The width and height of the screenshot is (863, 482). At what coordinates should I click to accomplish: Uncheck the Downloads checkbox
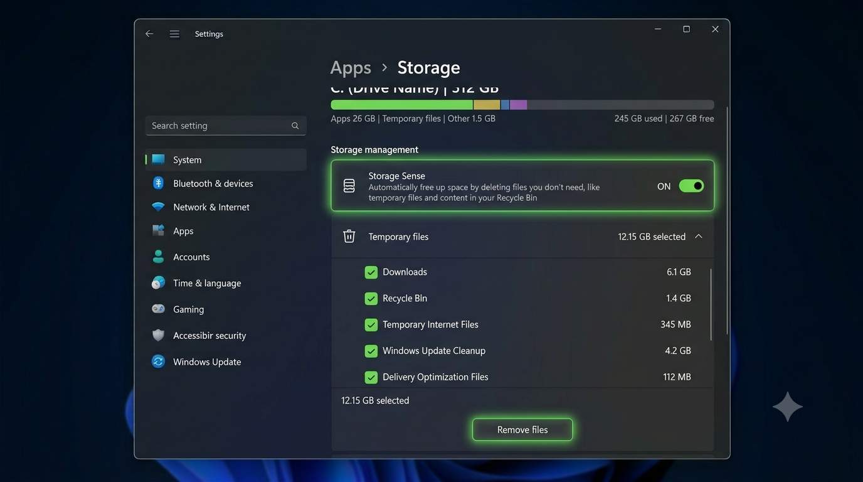371,272
